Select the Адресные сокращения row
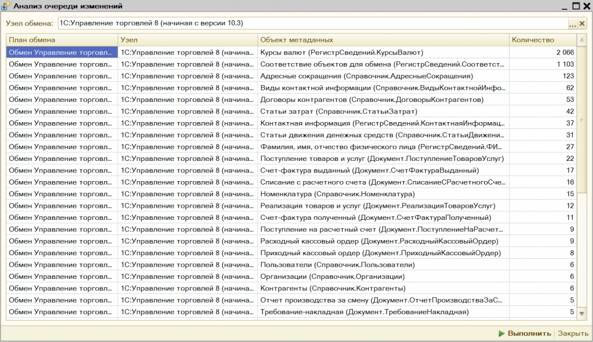This screenshot has height=342, width=593. [291, 76]
